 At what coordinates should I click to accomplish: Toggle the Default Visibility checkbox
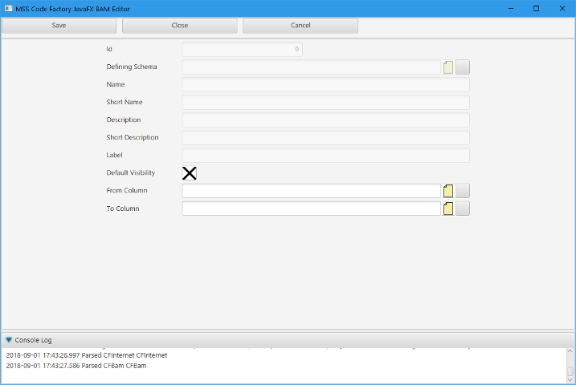pyautogui.click(x=190, y=173)
